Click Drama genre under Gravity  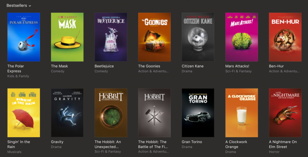[56, 147]
